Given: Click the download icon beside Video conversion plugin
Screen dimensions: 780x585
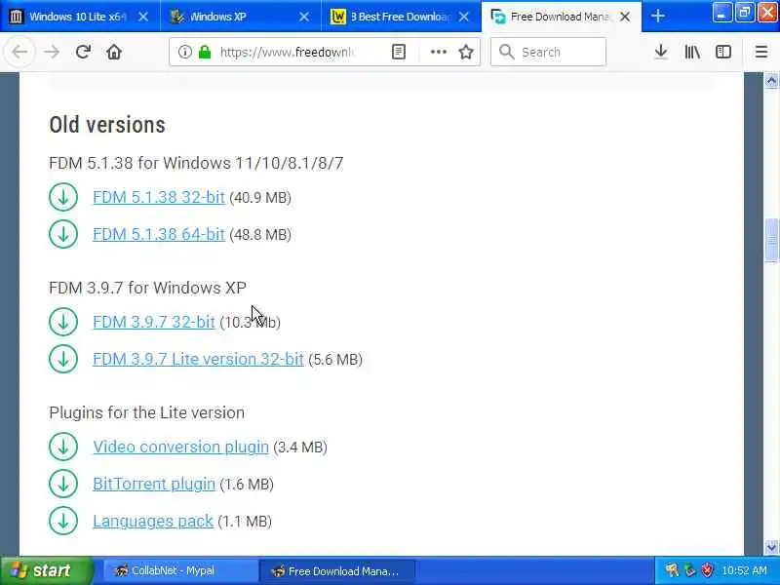Looking at the screenshot, I should point(63,447).
